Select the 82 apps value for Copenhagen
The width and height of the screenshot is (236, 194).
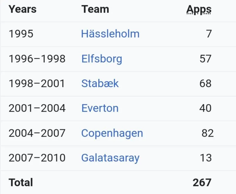[207, 133]
